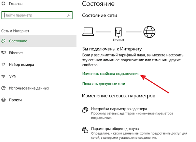Open VPN via its sidebar icon
This screenshot has width=196, height=142.
tap(3, 76)
